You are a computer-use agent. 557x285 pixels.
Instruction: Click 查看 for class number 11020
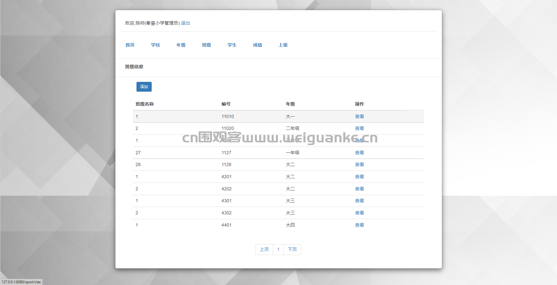click(x=360, y=128)
